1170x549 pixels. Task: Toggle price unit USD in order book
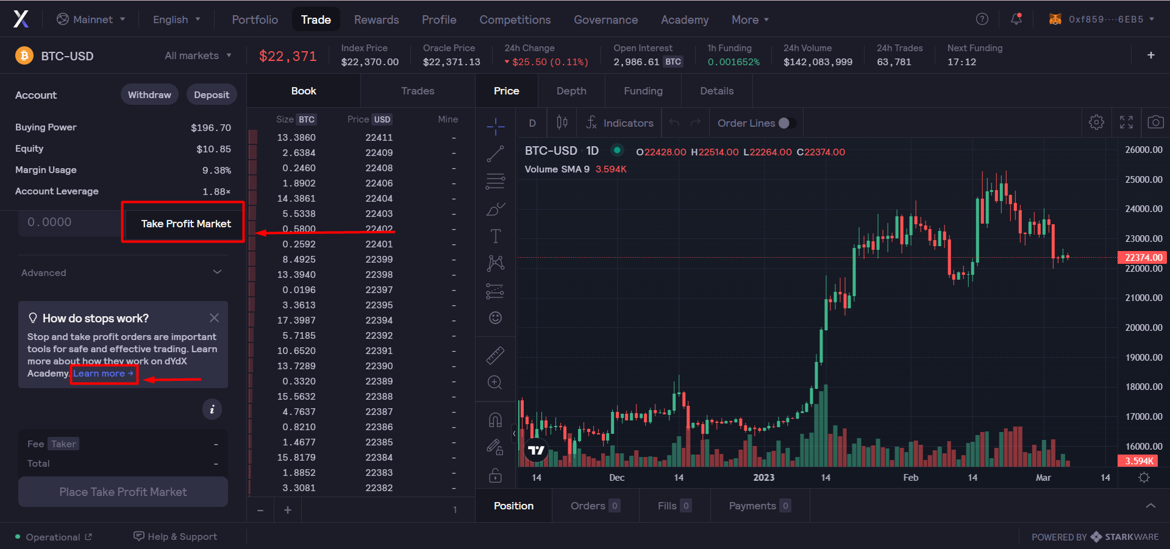click(382, 119)
